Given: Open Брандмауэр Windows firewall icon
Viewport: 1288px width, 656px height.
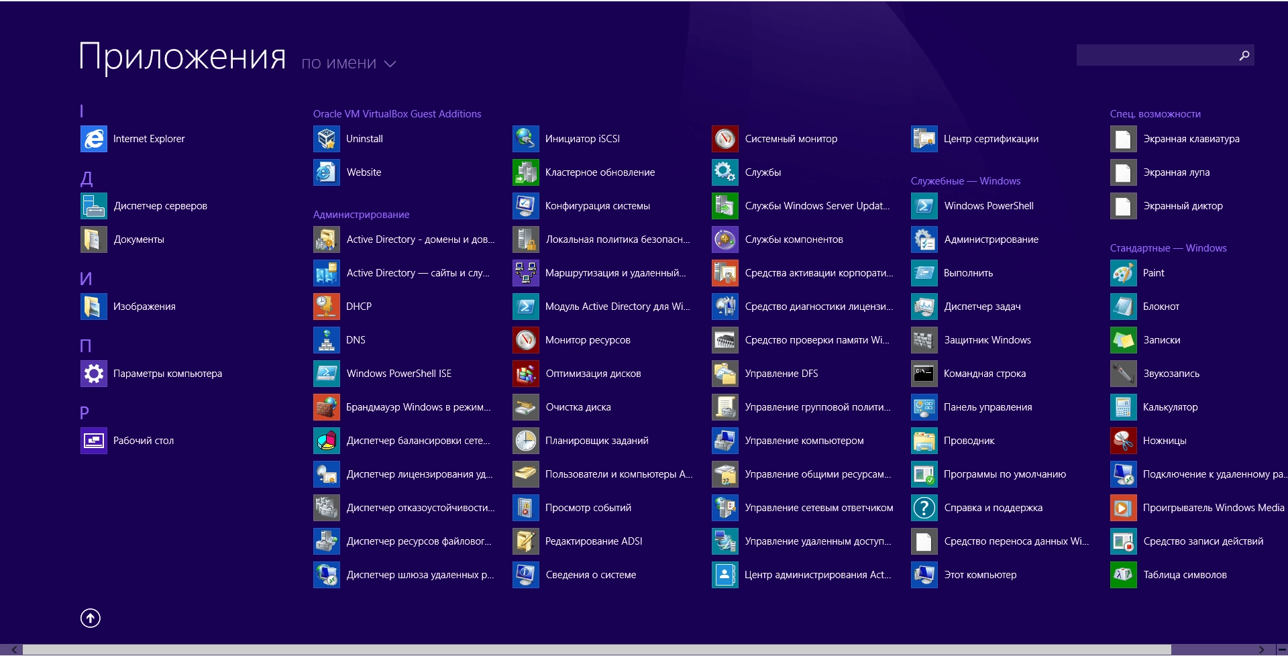Looking at the screenshot, I should pyautogui.click(x=326, y=407).
